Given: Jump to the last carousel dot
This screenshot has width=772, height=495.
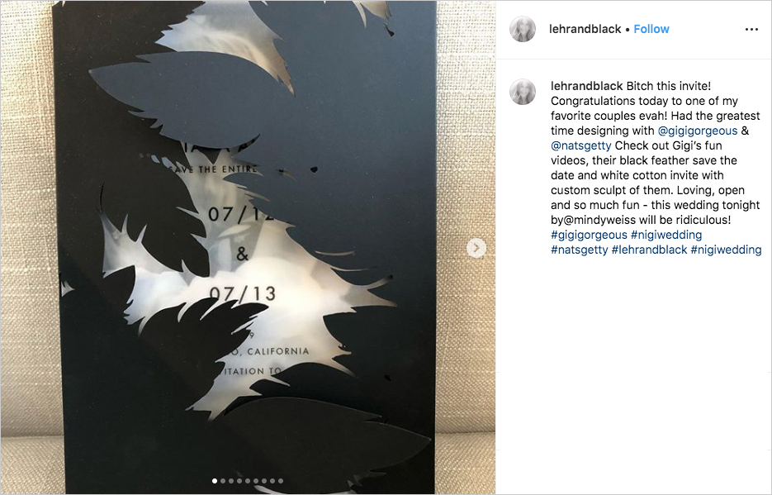Looking at the screenshot, I should pyautogui.click(x=281, y=481).
